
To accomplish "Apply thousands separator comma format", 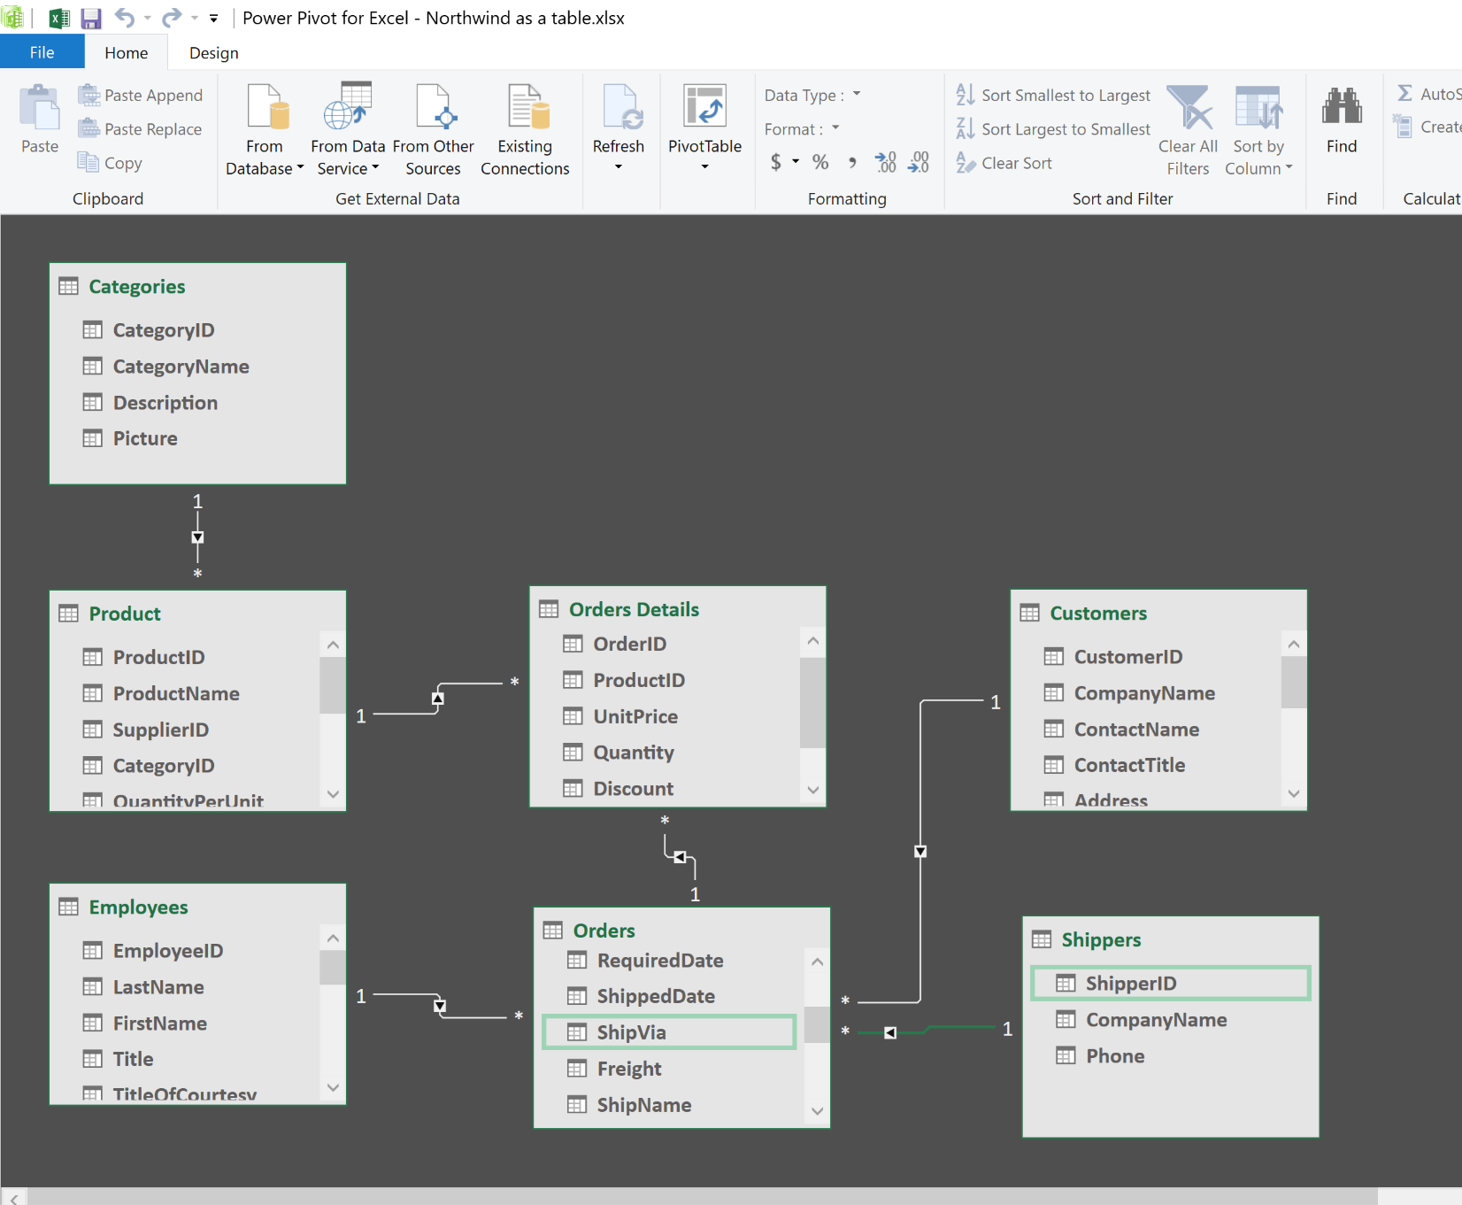I will pyautogui.click(x=852, y=162).
